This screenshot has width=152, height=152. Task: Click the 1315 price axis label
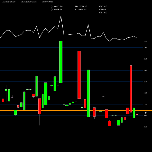pos(145,59)
